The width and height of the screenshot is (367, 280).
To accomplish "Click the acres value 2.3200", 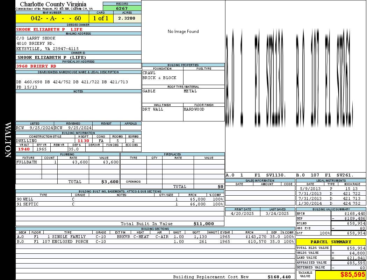I will coord(127,18).
